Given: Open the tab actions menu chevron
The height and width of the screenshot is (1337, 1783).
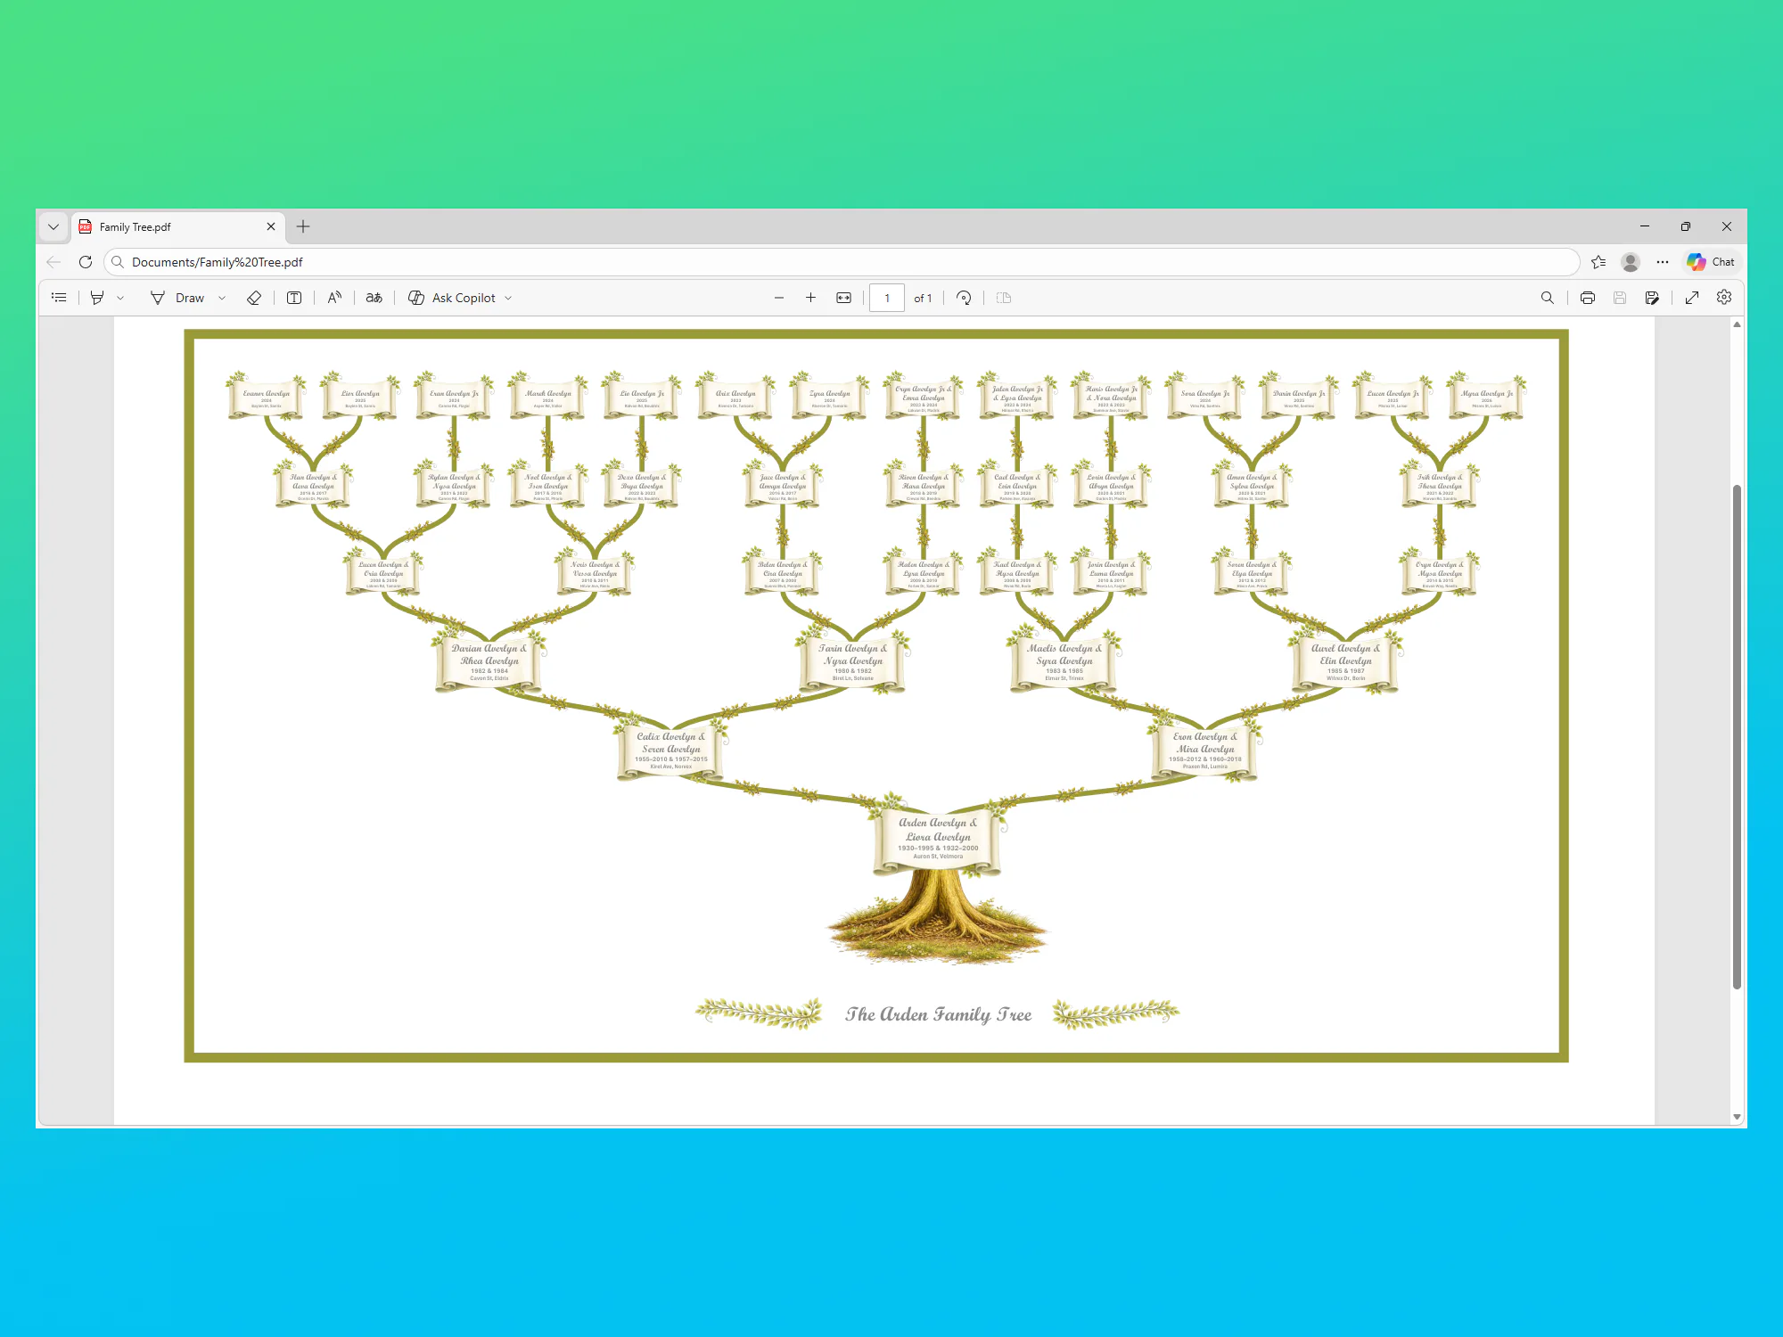Looking at the screenshot, I should pos(53,227).
